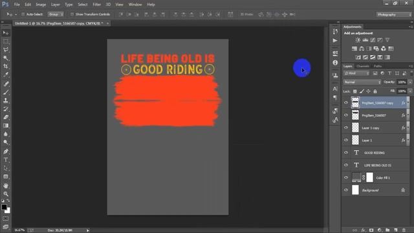Open the Auto-Select Group dropdown
Viewport: 414px width, 233px height.
pos(56,14)
